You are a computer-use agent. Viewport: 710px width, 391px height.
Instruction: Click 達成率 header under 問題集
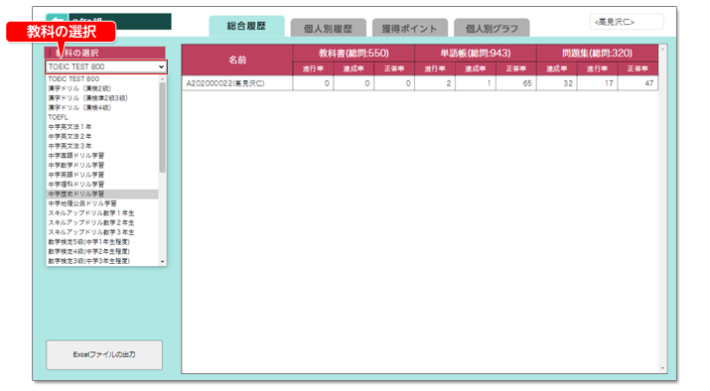557,68
